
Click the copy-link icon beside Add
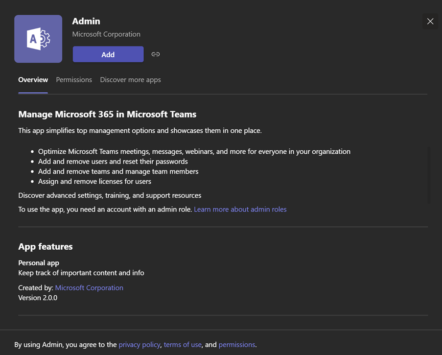[156, 54]
